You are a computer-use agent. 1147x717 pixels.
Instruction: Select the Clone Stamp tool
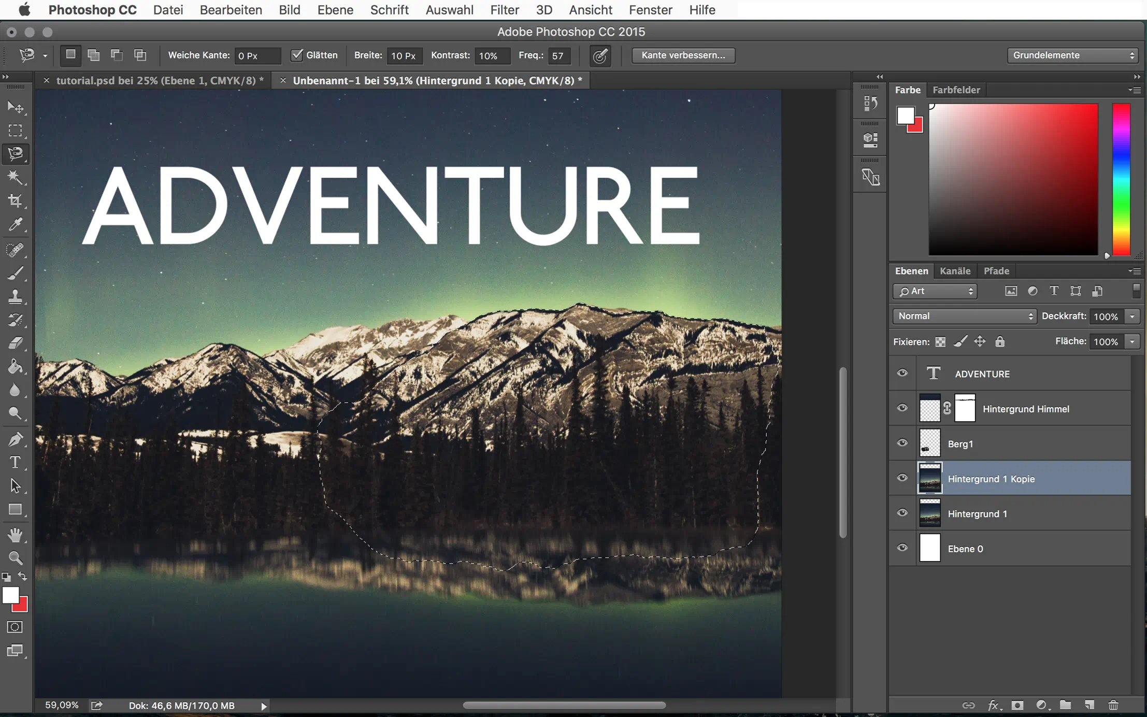coord(15,296)
